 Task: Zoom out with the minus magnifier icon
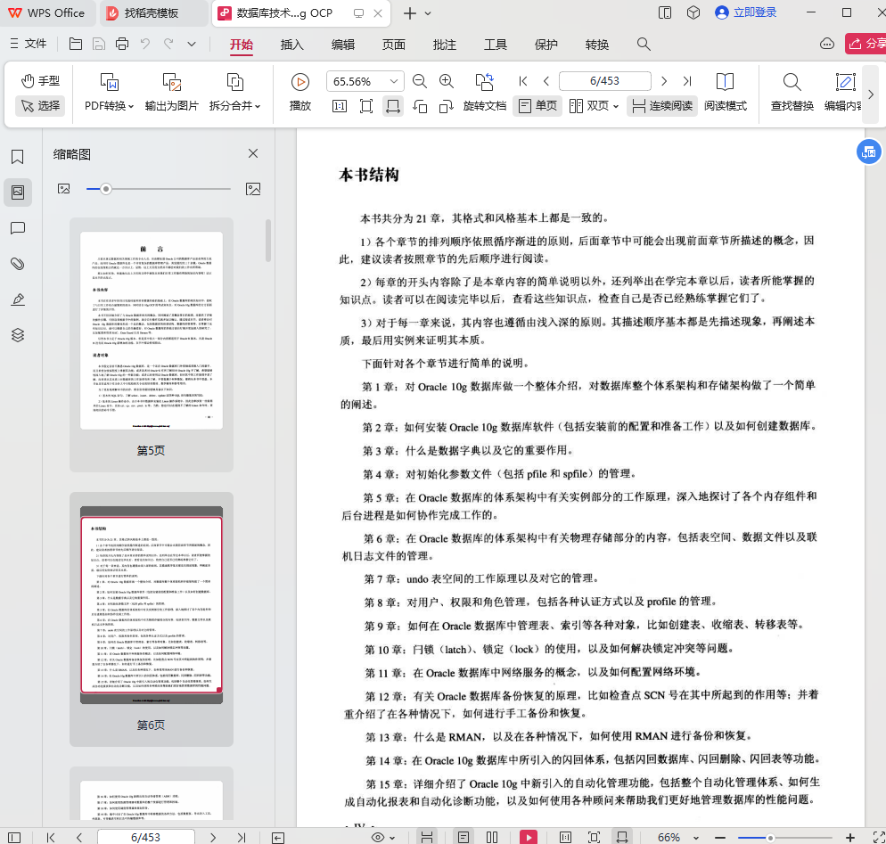(419, 81)
